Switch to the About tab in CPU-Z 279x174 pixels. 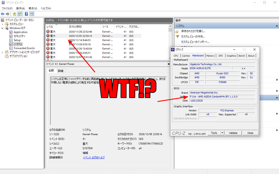coord(251,56)
